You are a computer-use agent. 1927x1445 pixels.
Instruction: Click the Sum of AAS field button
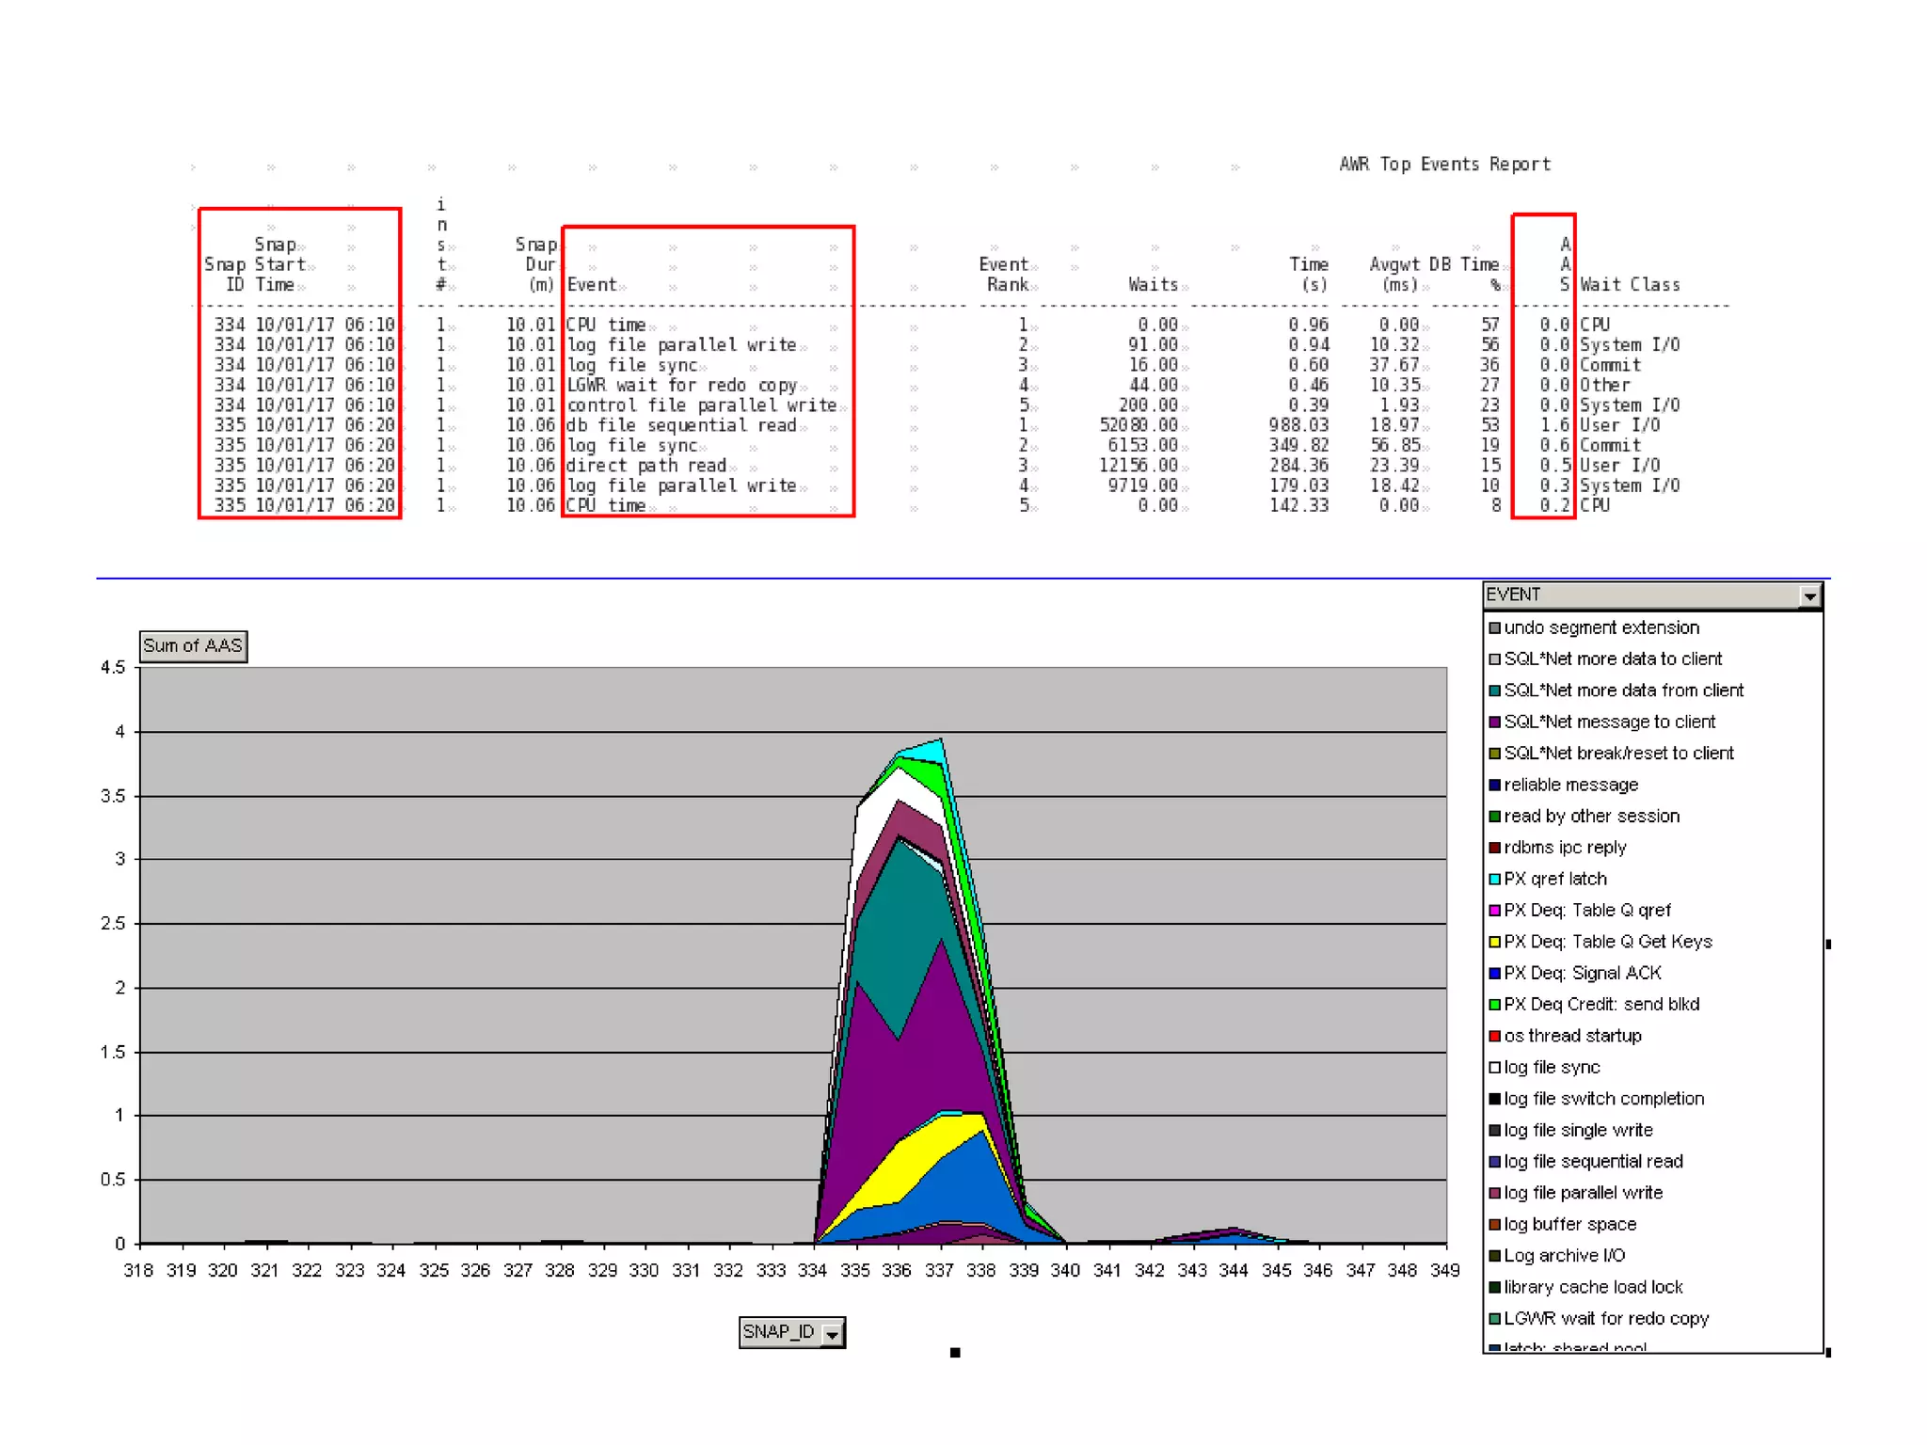(193, 645)
